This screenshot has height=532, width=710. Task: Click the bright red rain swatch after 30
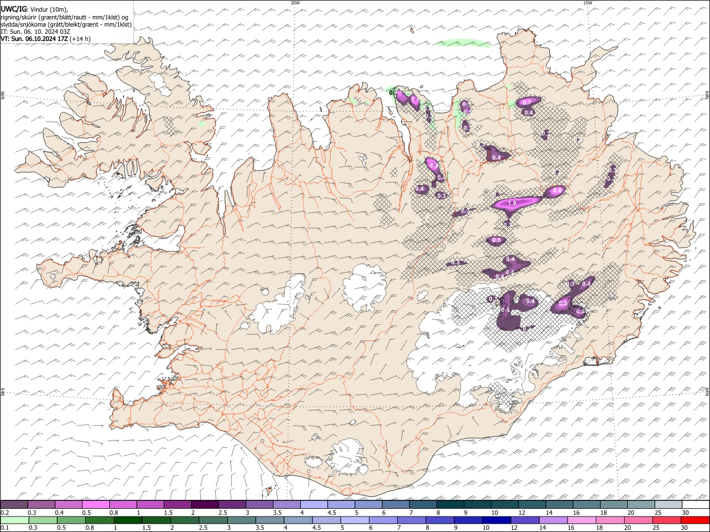click(x=696, y=520)
